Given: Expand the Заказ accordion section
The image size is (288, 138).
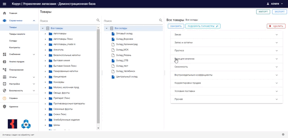Looking at the screenshot, I should (x=226, y=34).
